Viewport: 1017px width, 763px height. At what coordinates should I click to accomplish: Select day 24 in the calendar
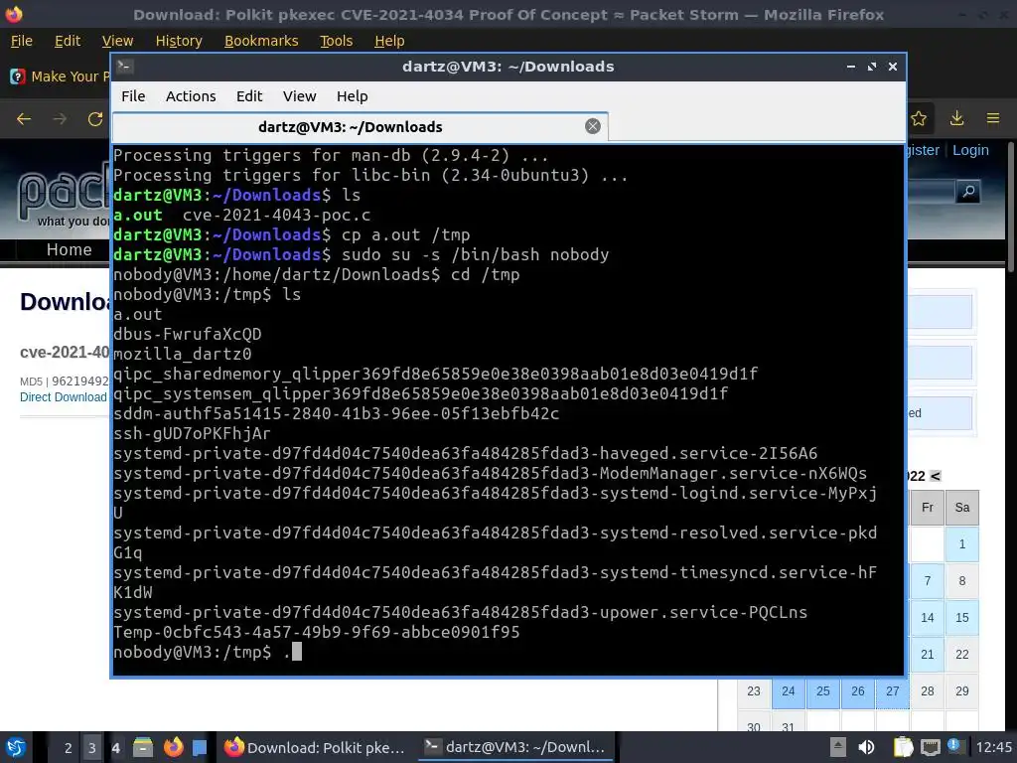pos(788,691)
